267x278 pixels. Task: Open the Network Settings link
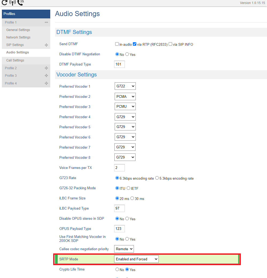tap(18, 37)
